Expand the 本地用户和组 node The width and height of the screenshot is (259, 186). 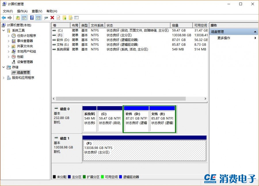[x=9, y=52]
